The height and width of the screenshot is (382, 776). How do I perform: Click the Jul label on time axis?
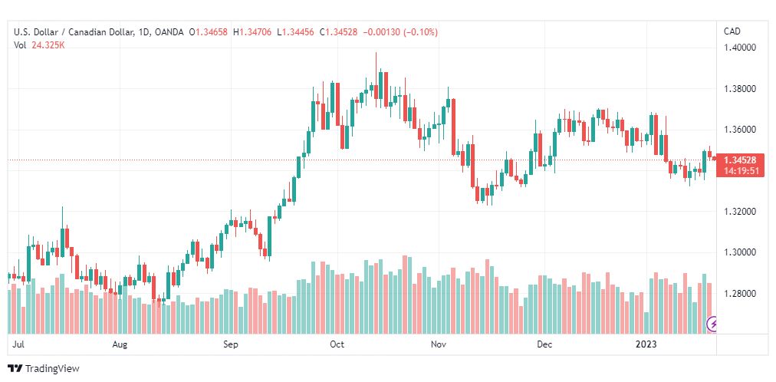[20, 345]
